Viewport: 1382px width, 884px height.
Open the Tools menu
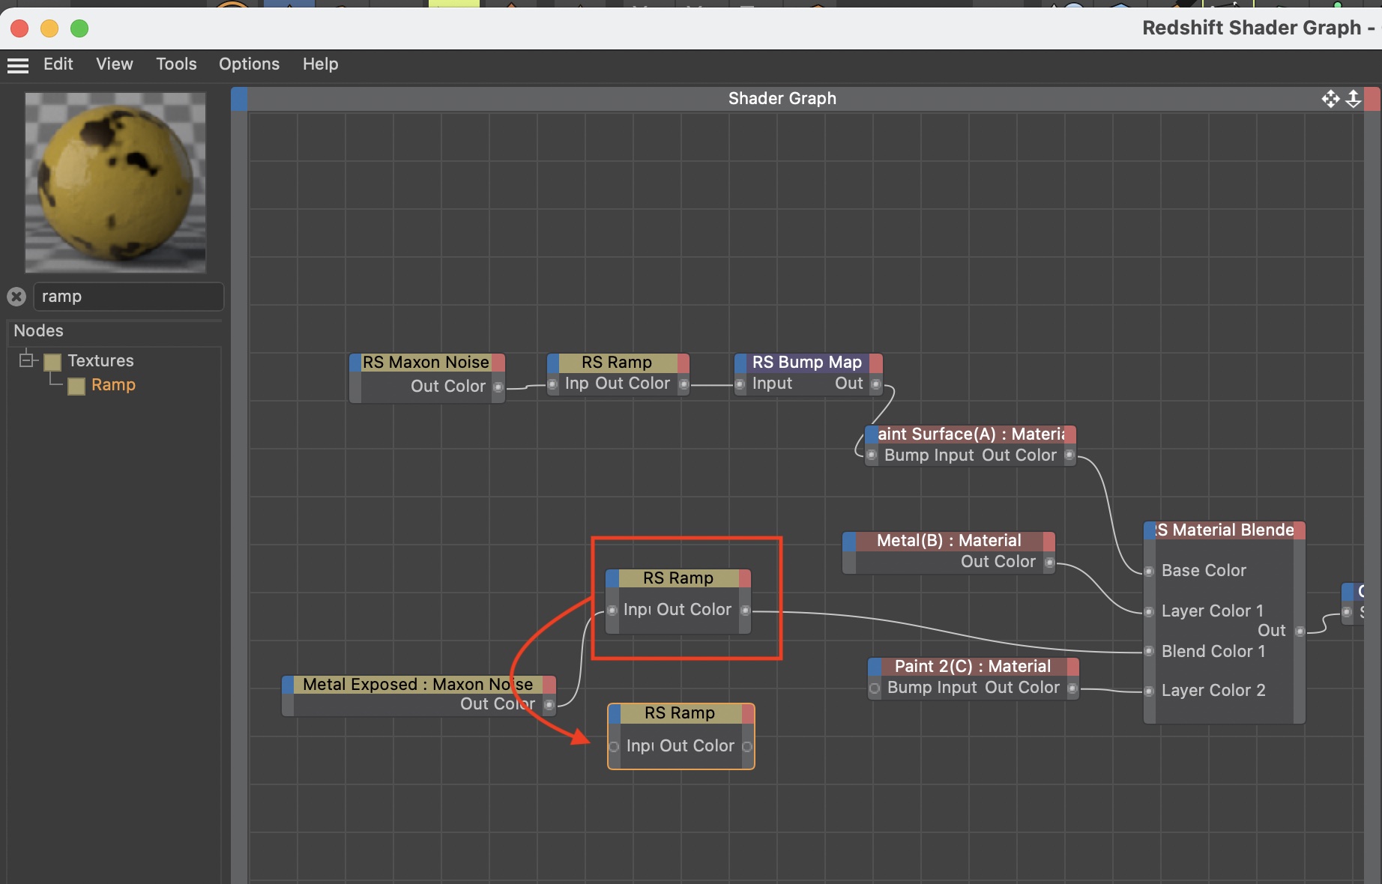pyautogui.click(x=176, y=64)
